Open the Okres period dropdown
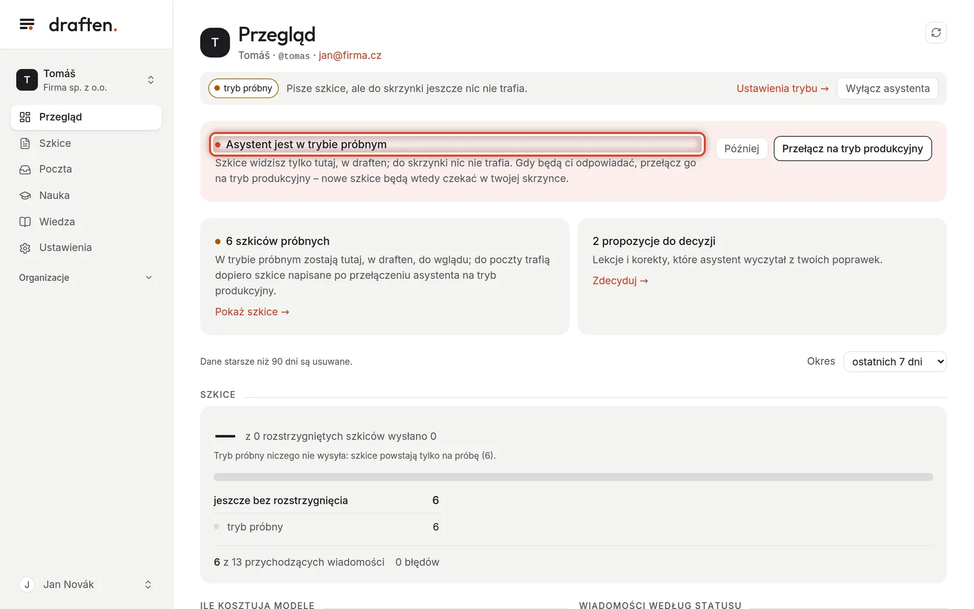The width and height of the screenshot is (974, 609). point(895,361)
